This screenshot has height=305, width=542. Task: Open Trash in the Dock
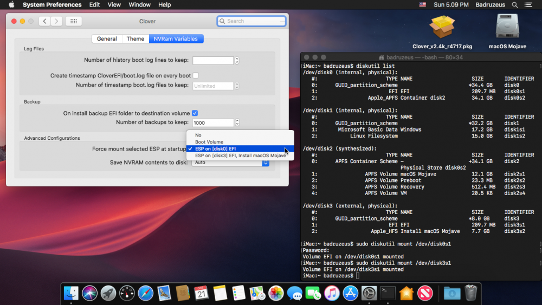pyautogui.click(x=471, y=293)
